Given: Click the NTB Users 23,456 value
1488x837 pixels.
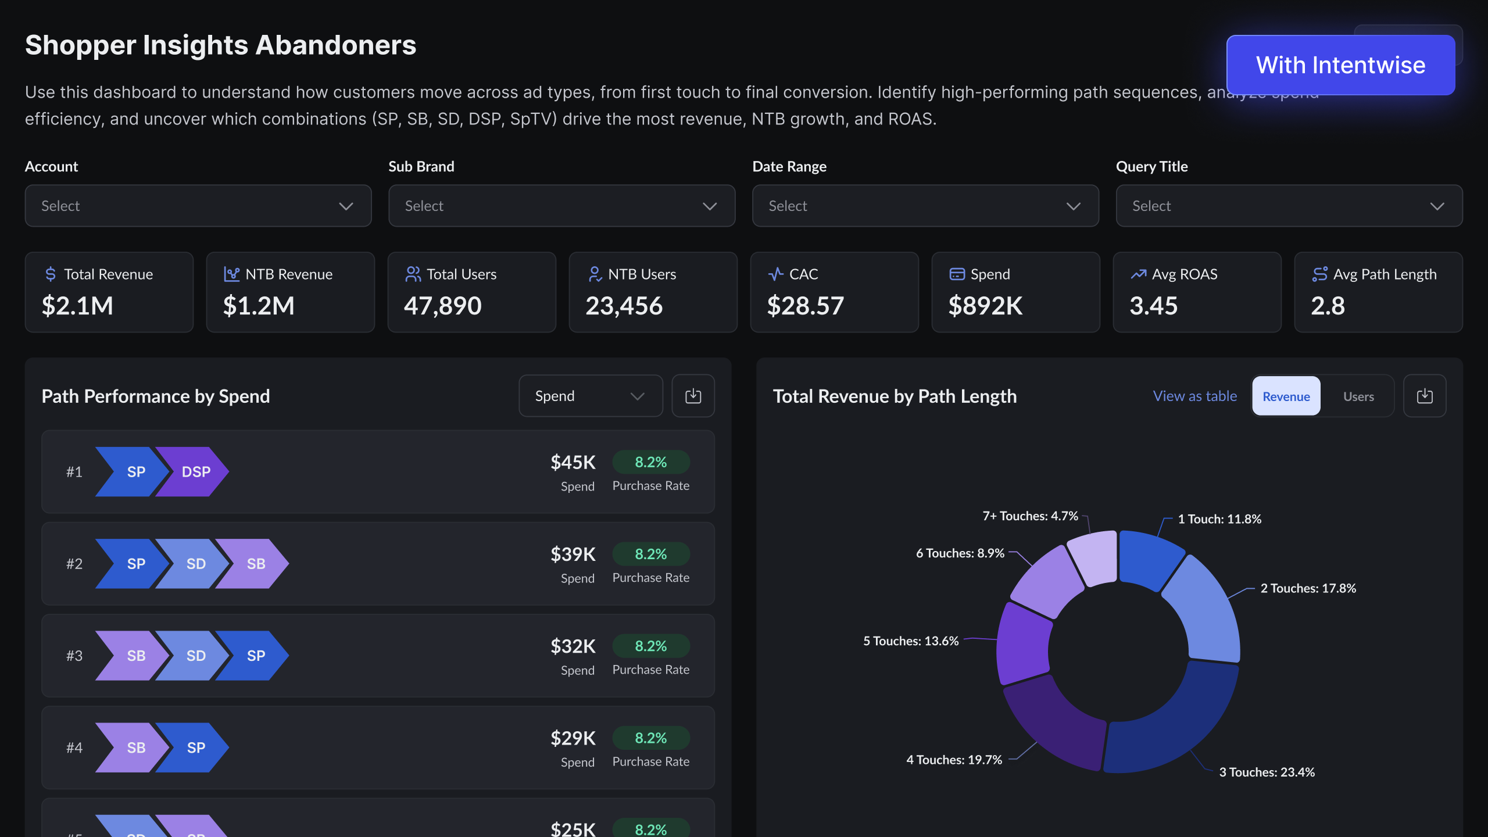Looking at the screenshot, I should [624, 305].
